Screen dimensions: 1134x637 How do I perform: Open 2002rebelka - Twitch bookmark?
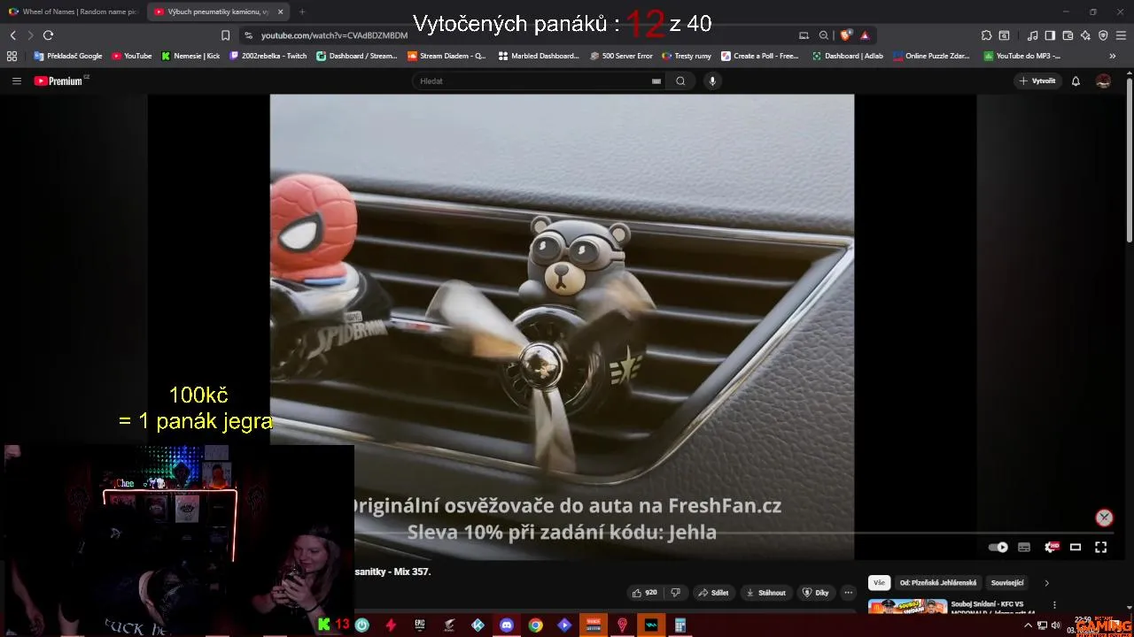click(x=268, y=56)
